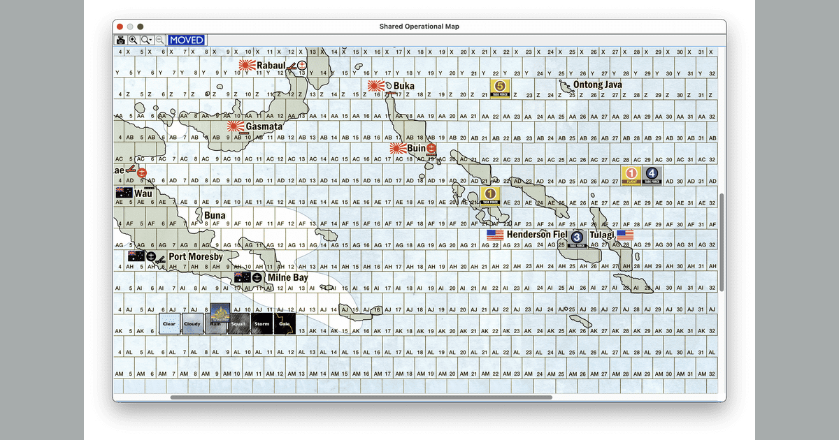This screenshot has width=839, height=440.
Task: Click the horizontal scrollbar at bottom
Action: pos(361,397)
